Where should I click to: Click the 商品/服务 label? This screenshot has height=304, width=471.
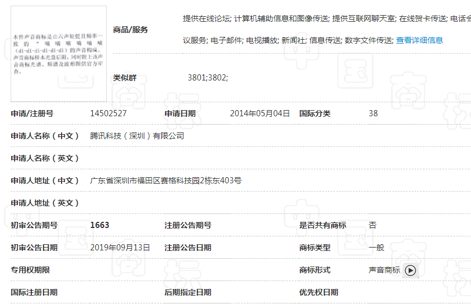click(130, 30)
